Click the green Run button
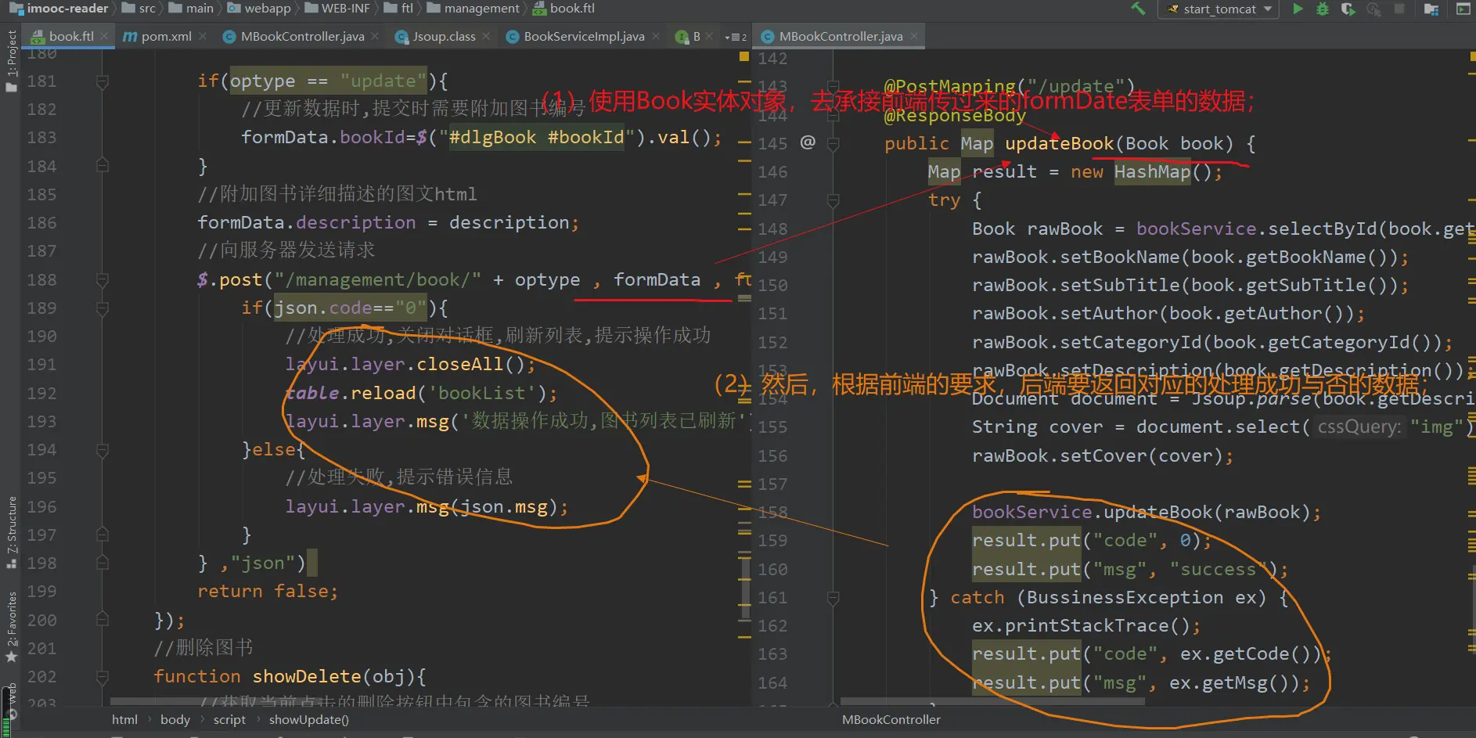This screenshot has width=1476, height=738. (x=1298, y=9)
